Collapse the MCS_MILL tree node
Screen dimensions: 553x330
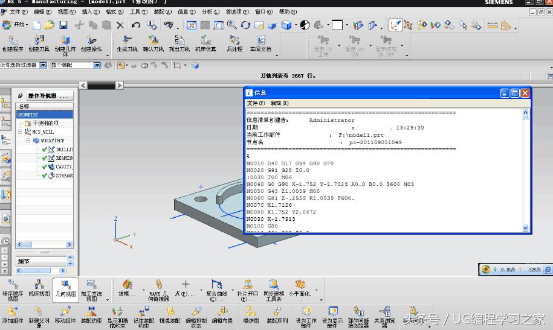click(20, 132)
